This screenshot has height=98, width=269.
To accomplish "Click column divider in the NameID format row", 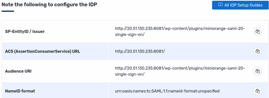I will click(108, 90).
